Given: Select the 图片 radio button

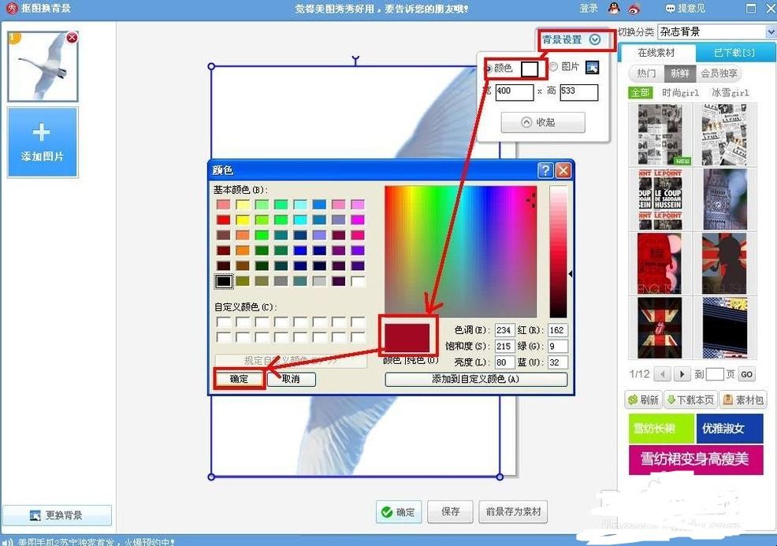Looking at the screenshot, I should point(553,66).
